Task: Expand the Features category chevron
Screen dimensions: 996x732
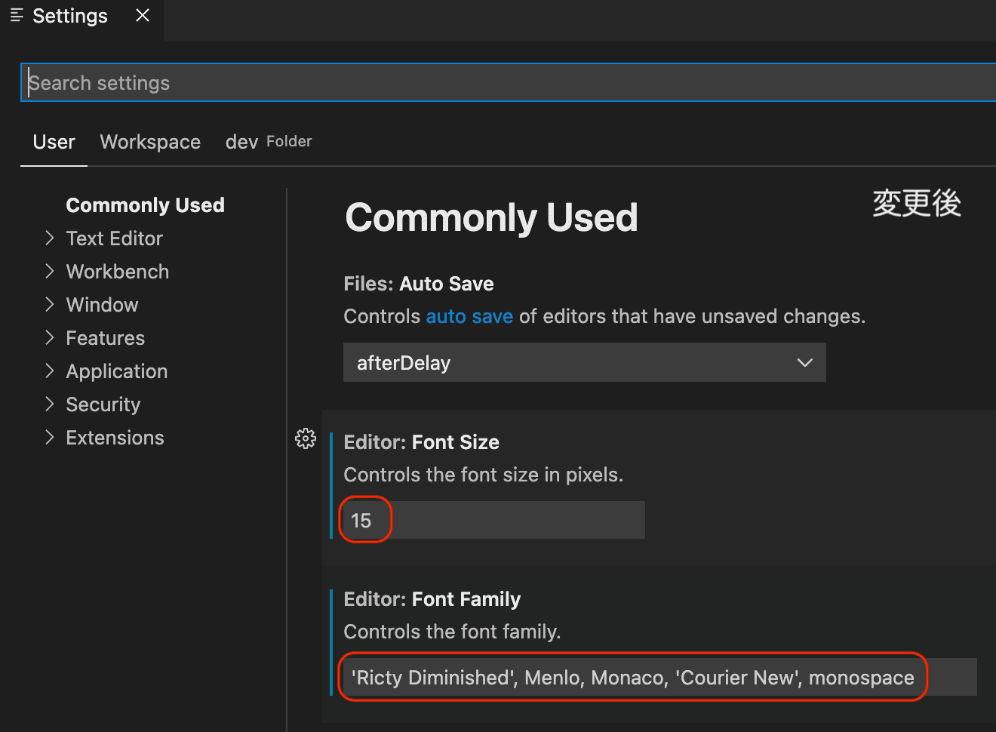Action: [x=50, y=338]
